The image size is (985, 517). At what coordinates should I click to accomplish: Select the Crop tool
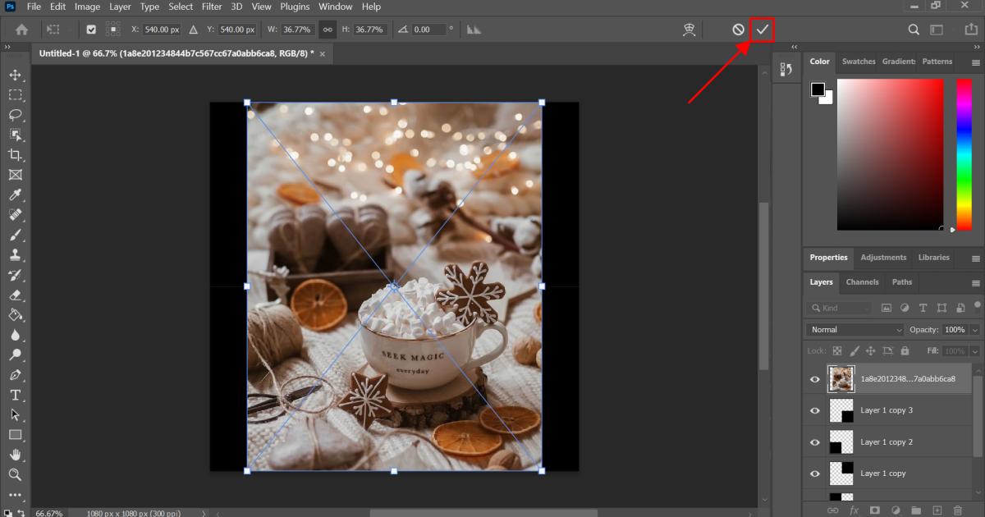point(15,155)
